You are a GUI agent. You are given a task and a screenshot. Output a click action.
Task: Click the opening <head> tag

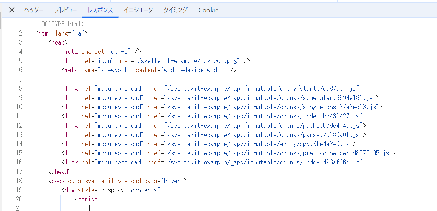point(58,42)
